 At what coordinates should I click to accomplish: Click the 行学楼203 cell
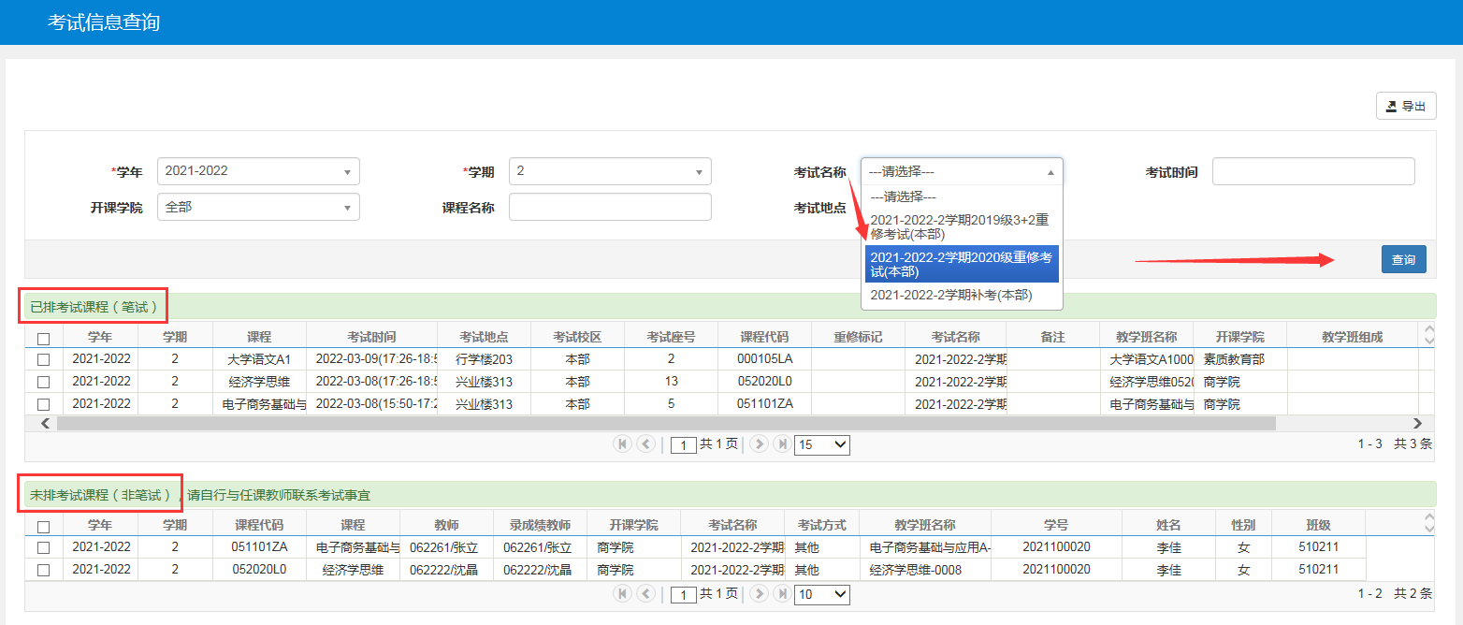(x=484, y=359)
